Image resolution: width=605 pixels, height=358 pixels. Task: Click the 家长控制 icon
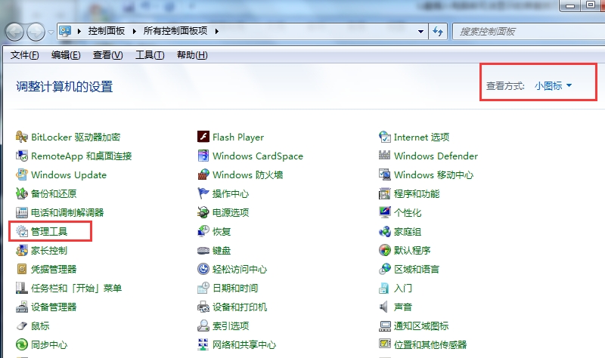22,250
